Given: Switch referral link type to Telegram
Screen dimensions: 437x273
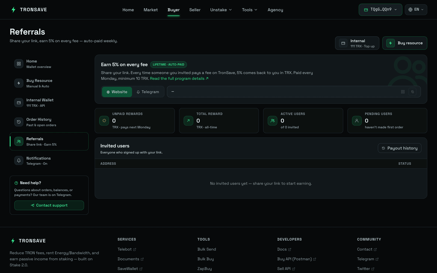Looking at the screenshot, I should coord(148,92).
